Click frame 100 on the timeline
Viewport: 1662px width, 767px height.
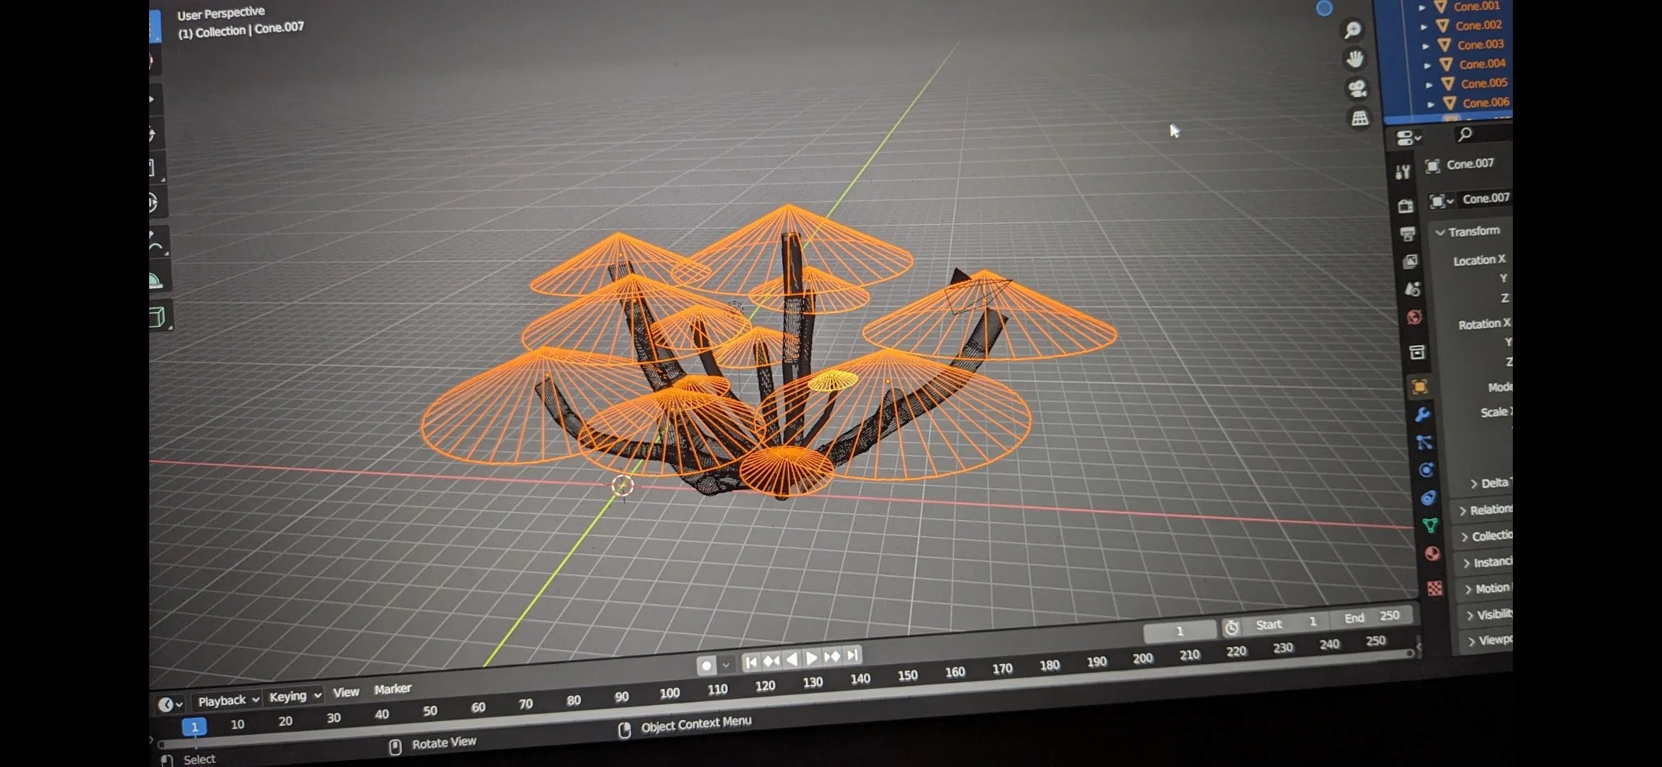669,693
